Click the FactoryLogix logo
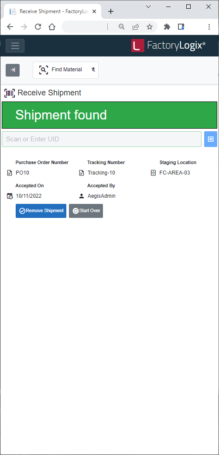 (x=168, y=45)
